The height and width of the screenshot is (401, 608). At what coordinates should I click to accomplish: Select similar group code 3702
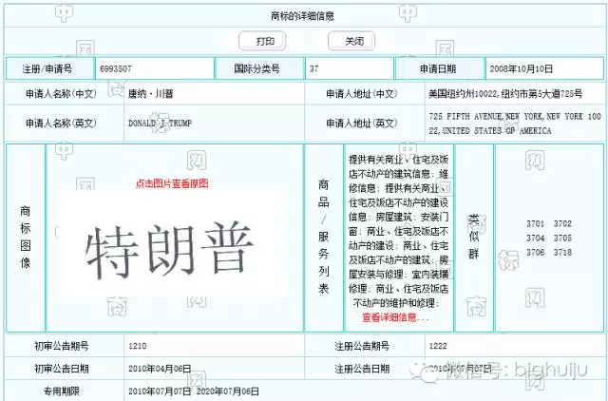[563, 223]
